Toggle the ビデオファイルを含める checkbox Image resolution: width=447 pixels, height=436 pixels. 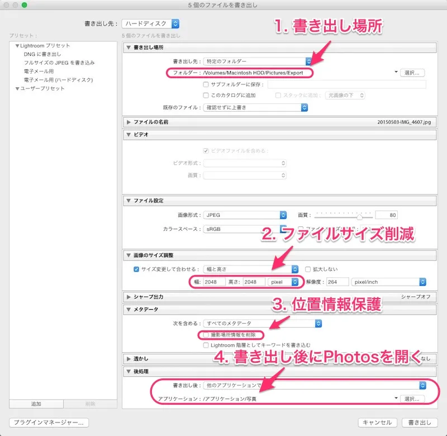click(206, 151)
